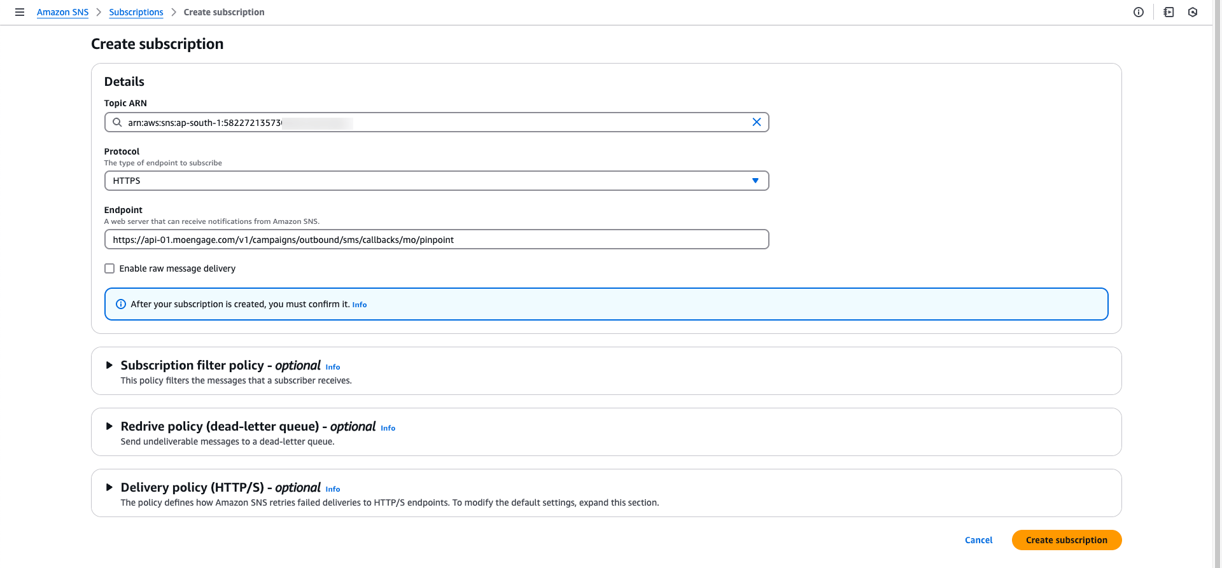Click the page vertical scrollbar

pyautogui.click(x=1218, y=284)
